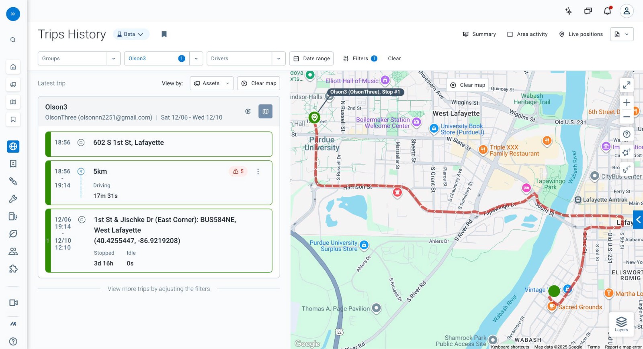Viewport: 643px width, 349px height.
Task: Open Keyboard shortcuts link on the map
Action: click(510, 347)
